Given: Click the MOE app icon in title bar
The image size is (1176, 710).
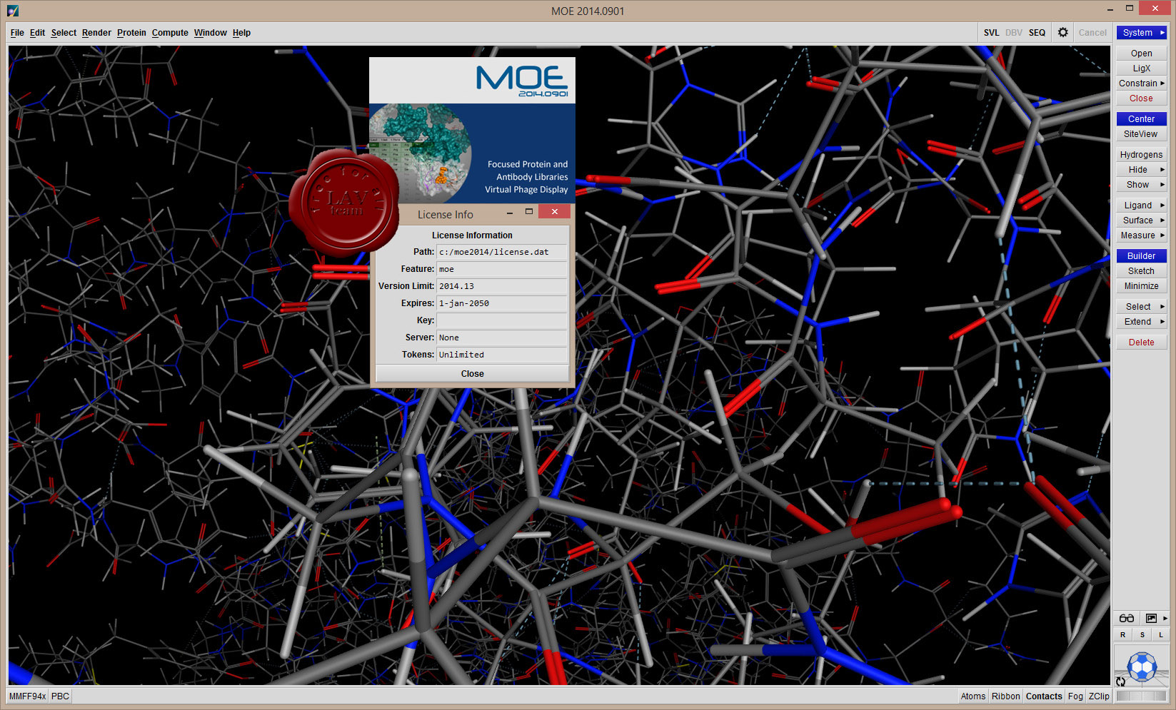Looking at the screenshot, I should tap(13, 11).
